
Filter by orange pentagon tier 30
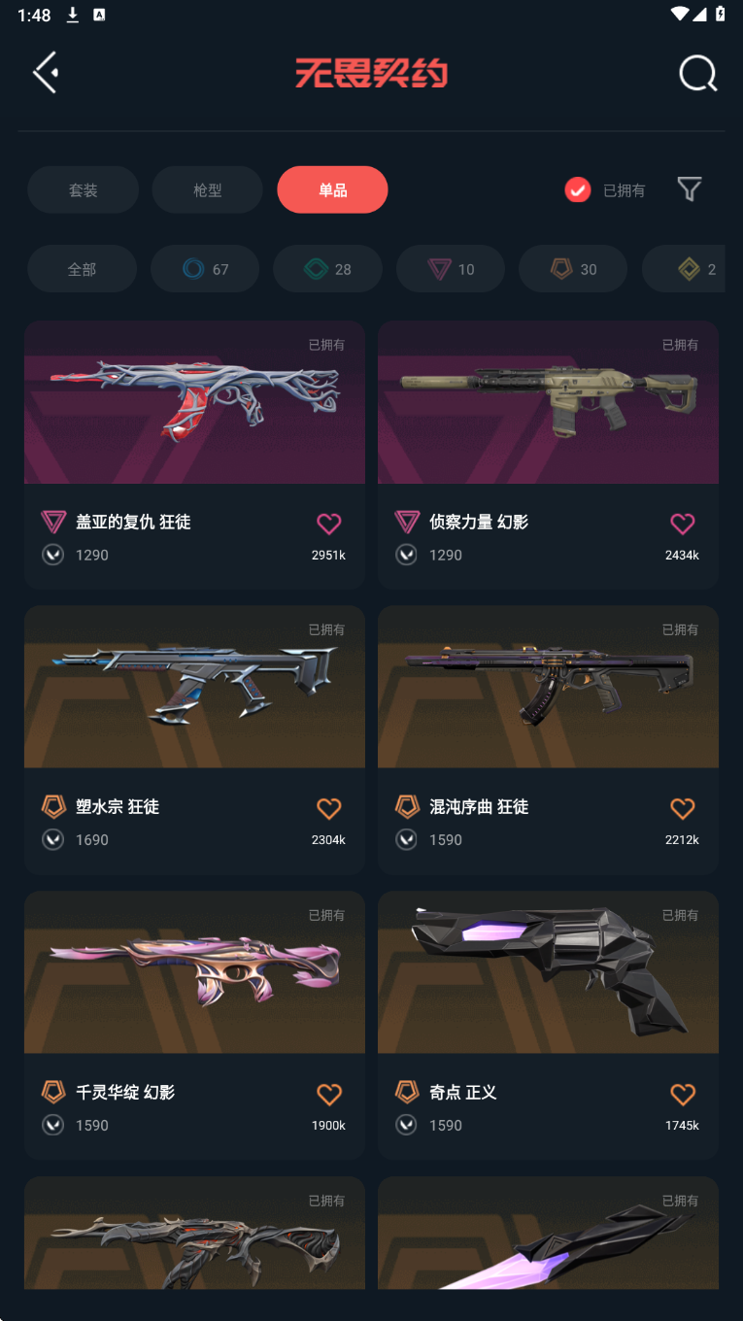coord(573,269)
